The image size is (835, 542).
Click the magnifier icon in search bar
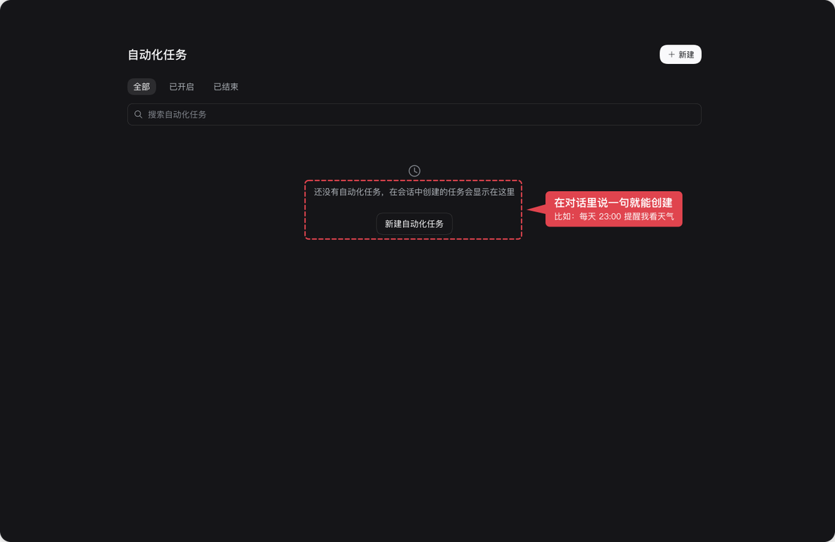coord(138,115)
